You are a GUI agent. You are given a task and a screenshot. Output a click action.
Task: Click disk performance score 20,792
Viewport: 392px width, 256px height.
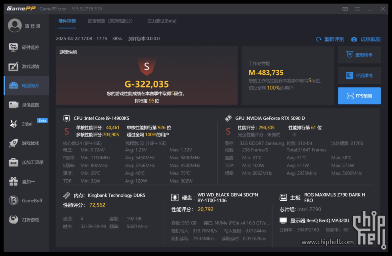click(x=206, y=209)
